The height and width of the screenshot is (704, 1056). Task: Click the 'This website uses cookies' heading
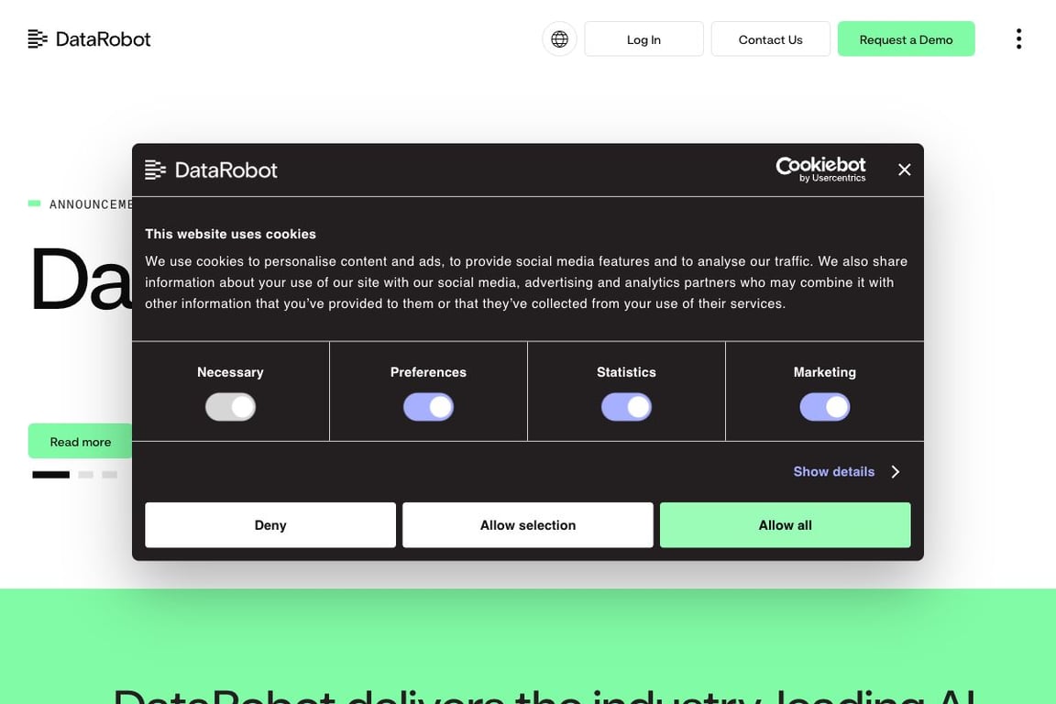click(x=230, y=234)
